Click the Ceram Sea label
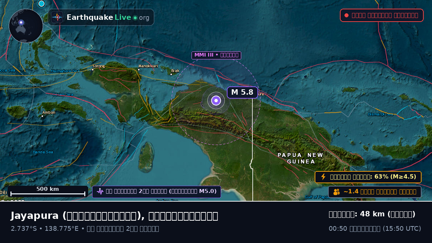Viewport: 432px width, 243px height. click(x=63, y=94)
